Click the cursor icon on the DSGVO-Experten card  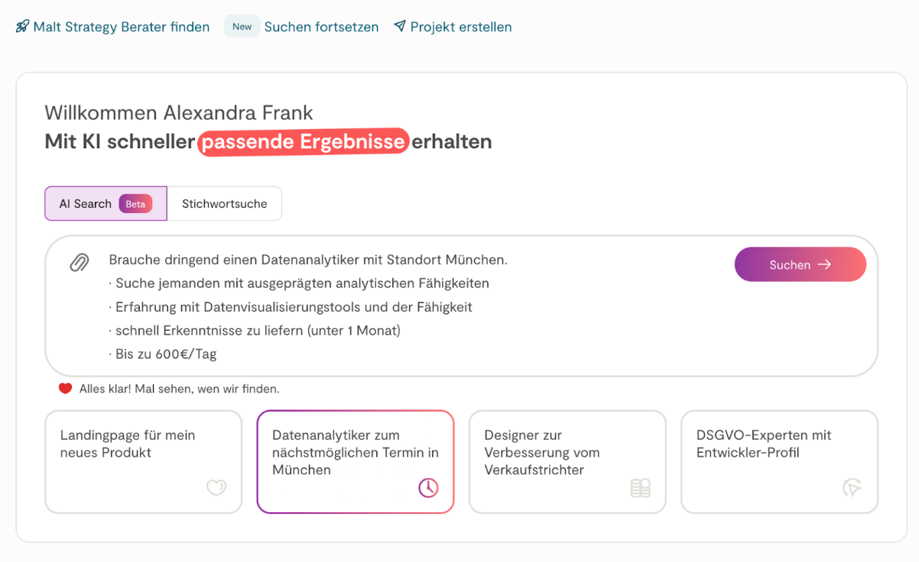tap(852, 487)
